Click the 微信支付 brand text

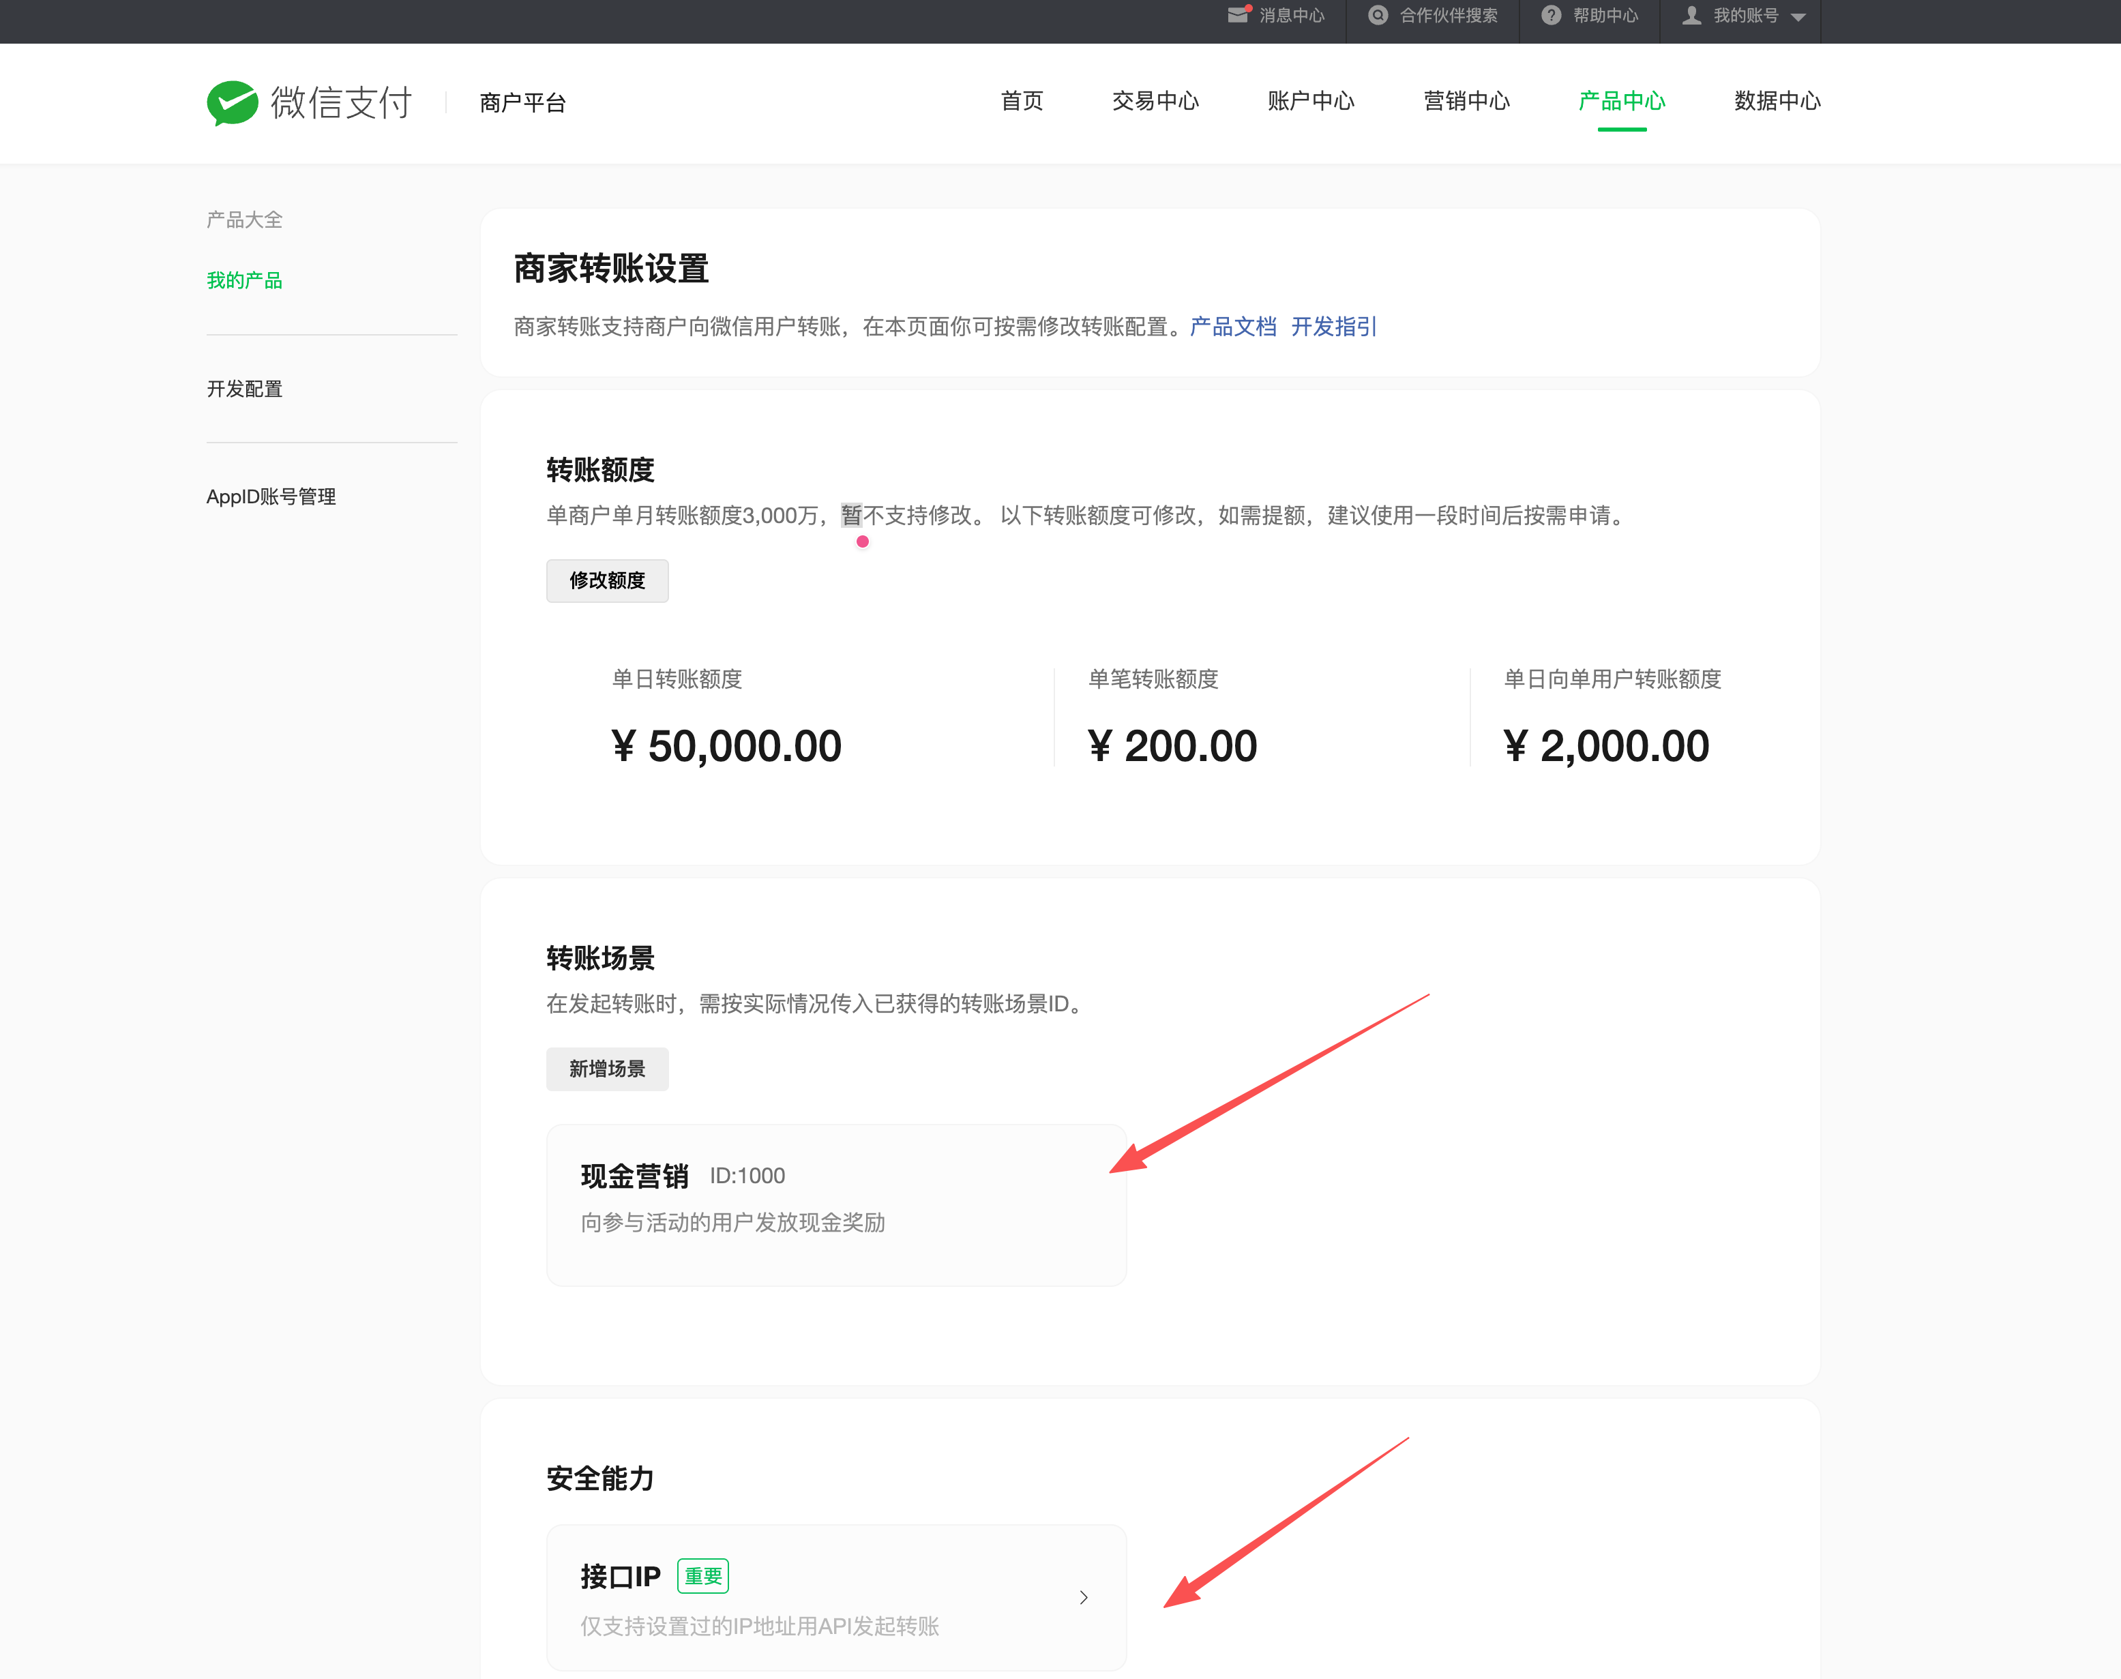click(341, 102)
